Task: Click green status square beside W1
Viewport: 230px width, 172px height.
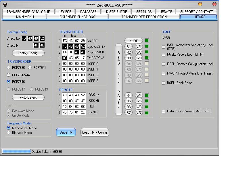Action: (x=147, y=46)
